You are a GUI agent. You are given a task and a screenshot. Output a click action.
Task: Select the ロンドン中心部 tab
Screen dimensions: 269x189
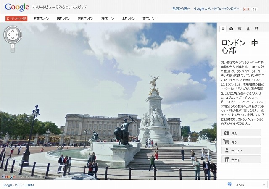(16, 18)
